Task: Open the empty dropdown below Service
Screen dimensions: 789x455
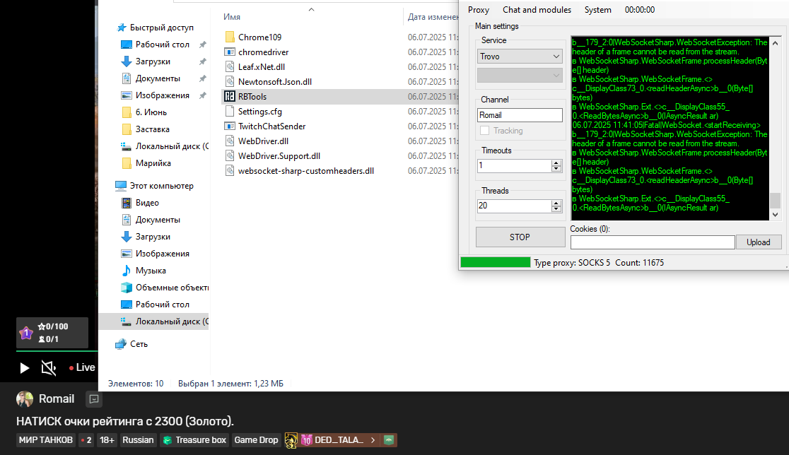Action: coord(520,75)
